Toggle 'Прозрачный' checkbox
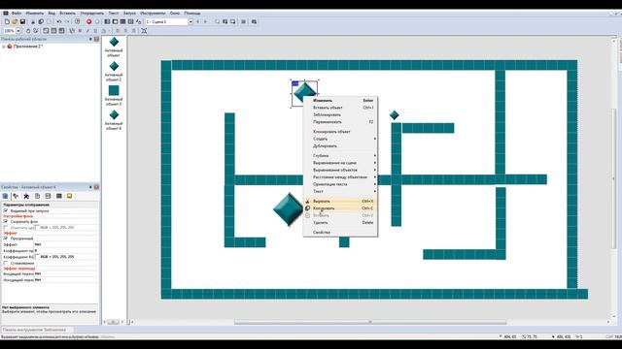The height and width of the screenshot is (349, 622). (6, 238)
